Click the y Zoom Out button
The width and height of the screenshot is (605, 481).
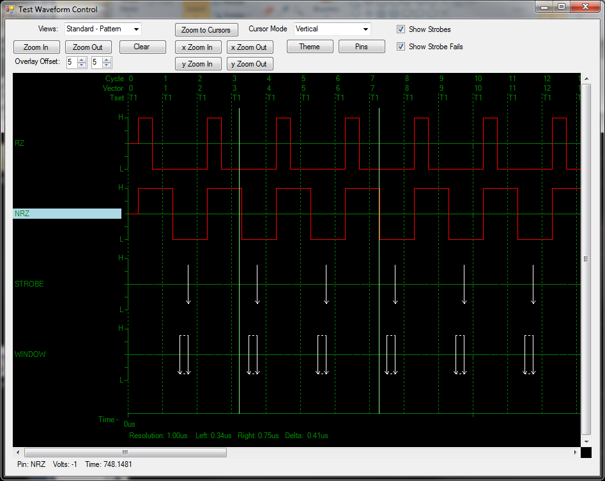coord(250,64)
